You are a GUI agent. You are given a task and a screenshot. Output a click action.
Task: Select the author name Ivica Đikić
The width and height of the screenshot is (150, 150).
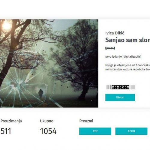[115, 33]
